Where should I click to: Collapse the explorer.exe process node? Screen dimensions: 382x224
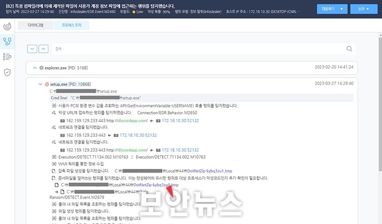(35, 68)
